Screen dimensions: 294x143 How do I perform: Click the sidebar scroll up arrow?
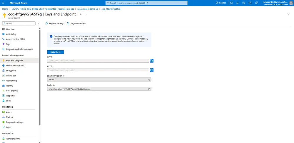point(39,28)
